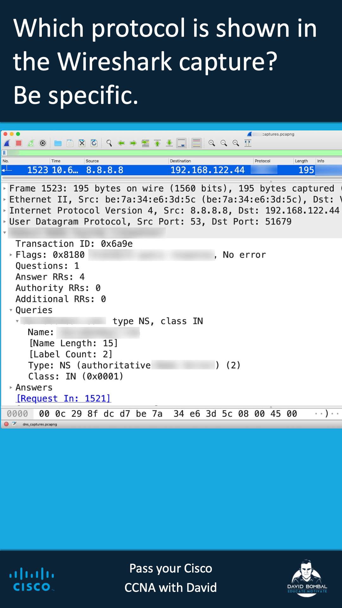Sort by the Protocol column header
The height and width of the screenshot is (608, 342).
pos(274,161)
